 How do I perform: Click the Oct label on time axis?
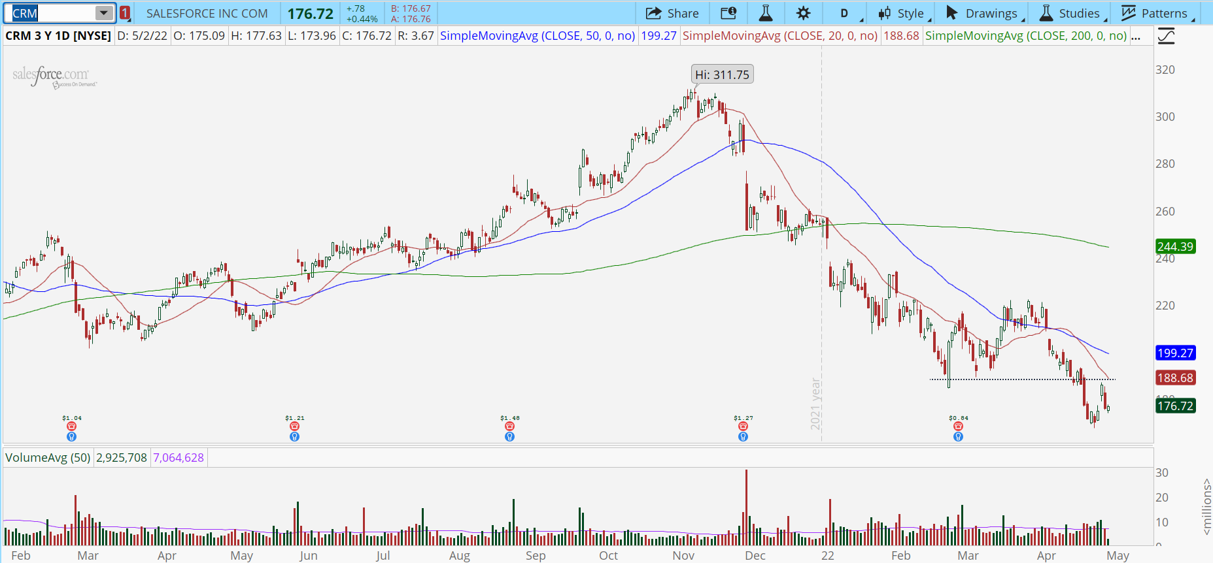click(609, 555)
